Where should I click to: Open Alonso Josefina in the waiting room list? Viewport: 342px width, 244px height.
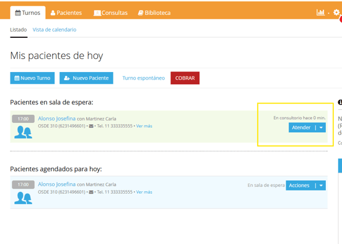coord(57,119)
